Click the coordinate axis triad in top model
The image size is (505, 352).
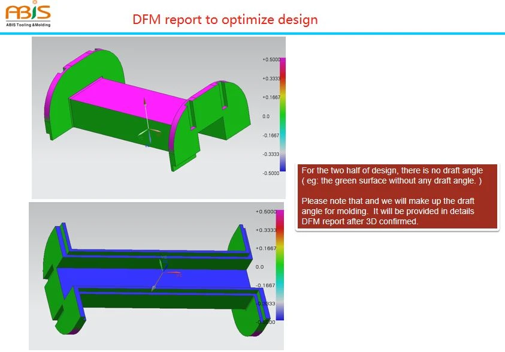(149, 123)
